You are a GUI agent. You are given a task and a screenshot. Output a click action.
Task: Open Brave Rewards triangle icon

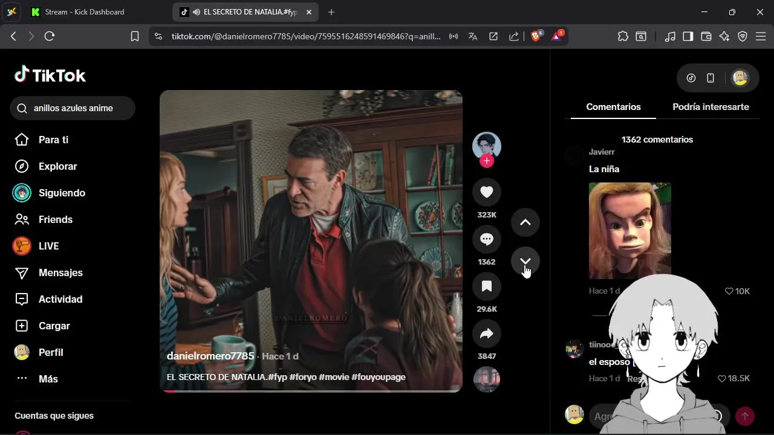pos(556,36)
